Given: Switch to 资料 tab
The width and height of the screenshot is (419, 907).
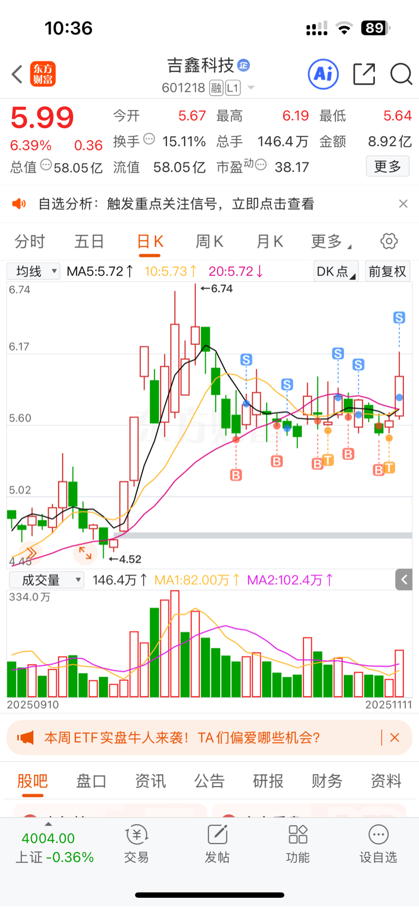Looking at the screenshot, I should (x=386, y=781).
